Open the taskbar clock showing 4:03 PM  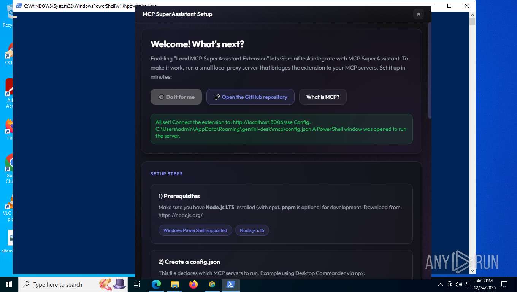[484, 284]
